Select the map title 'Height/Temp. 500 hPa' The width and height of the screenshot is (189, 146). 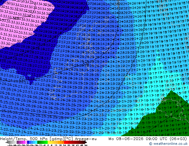coord(24,139)
